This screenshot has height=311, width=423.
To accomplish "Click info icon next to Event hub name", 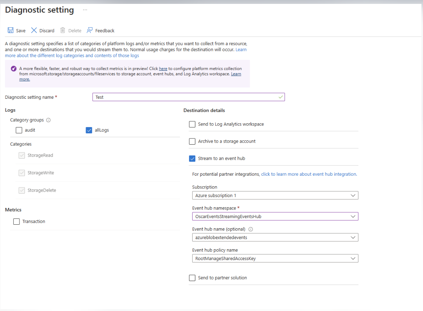I will click(251, 229).
